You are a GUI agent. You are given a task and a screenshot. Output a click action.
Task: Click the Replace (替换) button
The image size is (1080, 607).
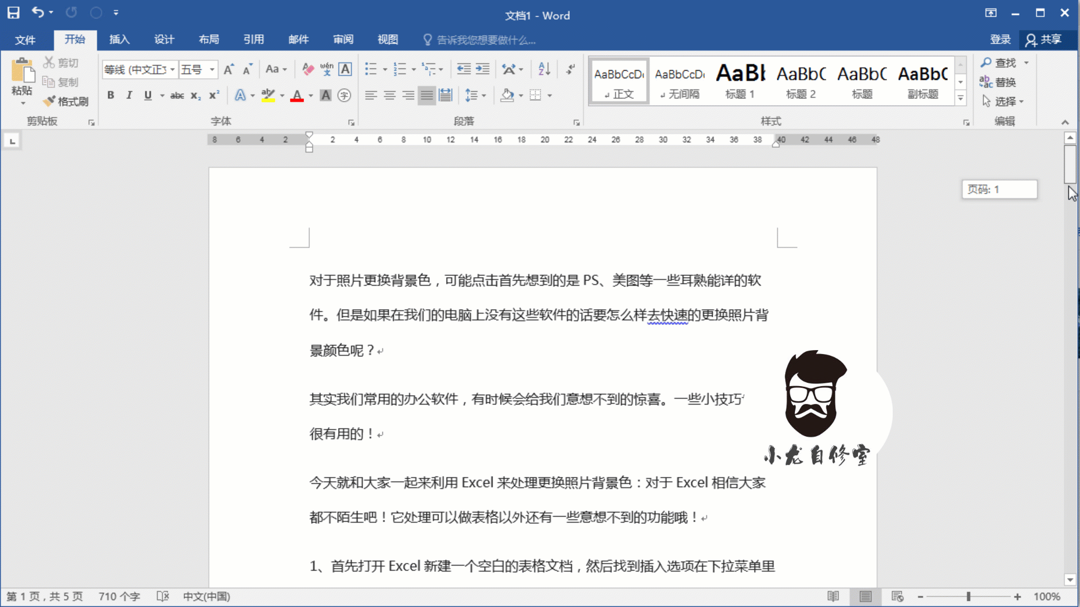998,82
